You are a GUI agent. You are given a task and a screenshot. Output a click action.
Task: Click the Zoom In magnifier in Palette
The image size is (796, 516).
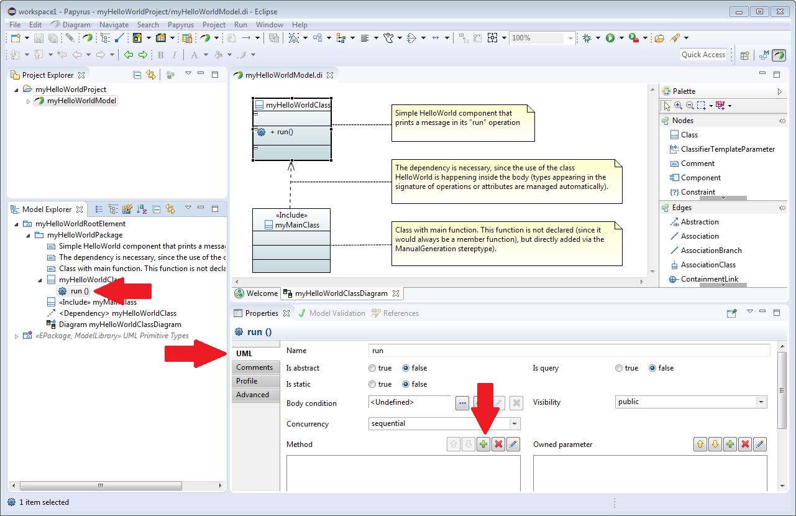point(678,106)
